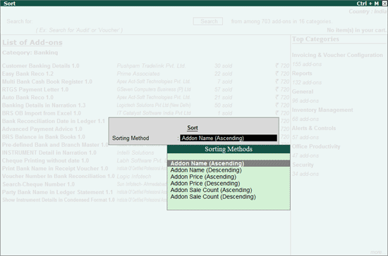The image size is (388, 256).
Task: Open Customer Banking Details 1.0 add-on
Action: click(x=41, y=66)
